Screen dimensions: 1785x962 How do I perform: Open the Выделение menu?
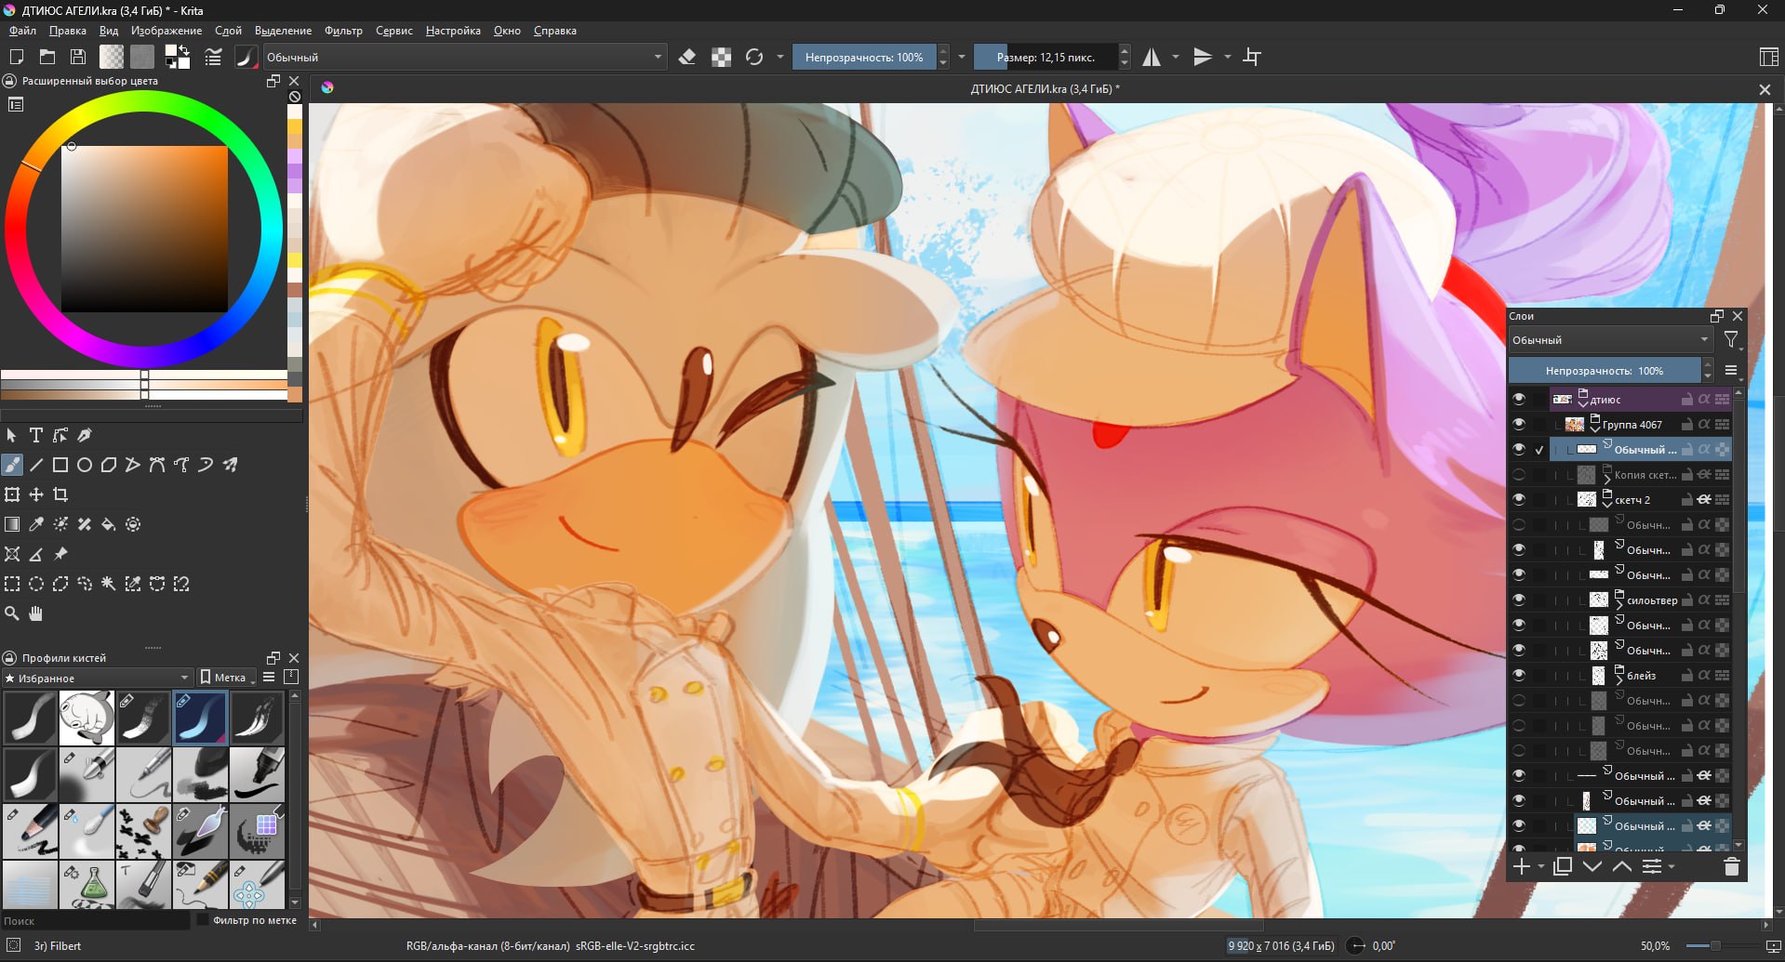coord(283,31)
